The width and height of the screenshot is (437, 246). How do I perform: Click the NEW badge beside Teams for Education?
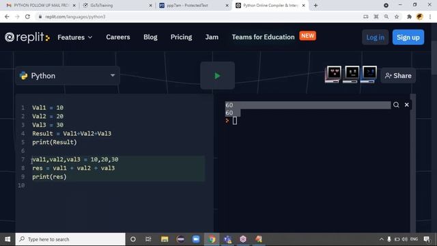click(308, 36)
